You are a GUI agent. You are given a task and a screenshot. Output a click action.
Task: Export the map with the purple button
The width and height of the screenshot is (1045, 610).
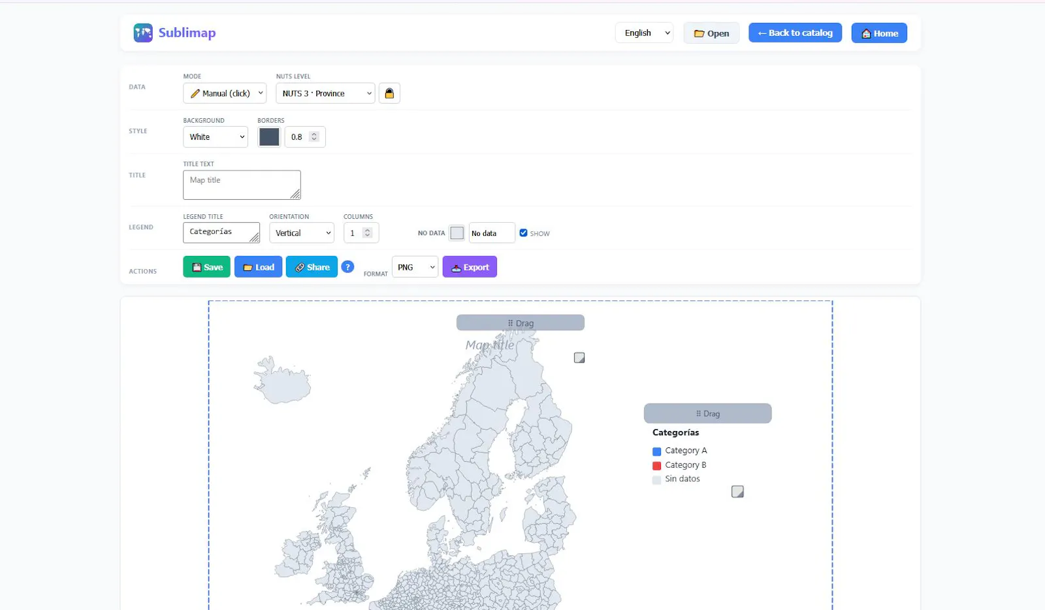(x=470, y=266)
